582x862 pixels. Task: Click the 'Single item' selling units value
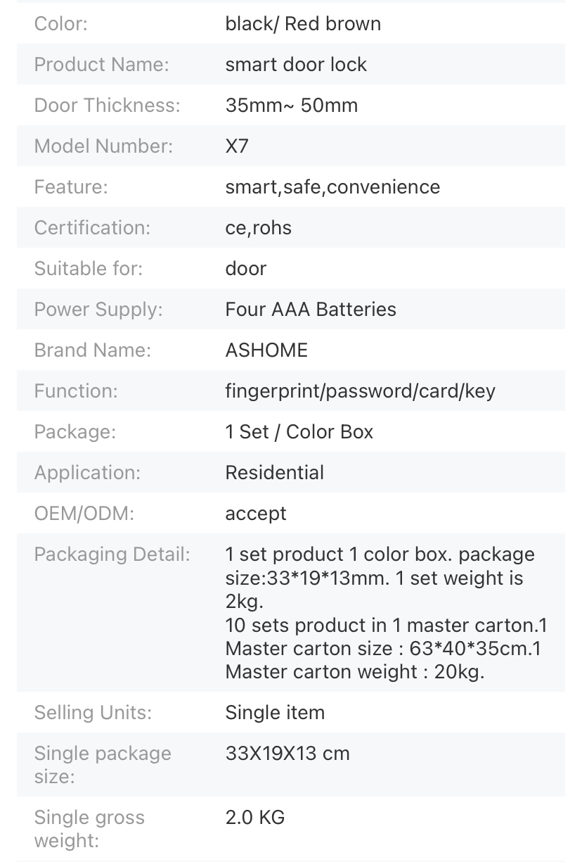[275, 713]
